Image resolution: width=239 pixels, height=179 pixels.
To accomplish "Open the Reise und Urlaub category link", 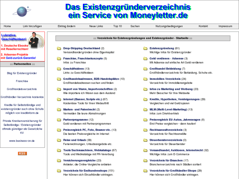I will 75,140.
